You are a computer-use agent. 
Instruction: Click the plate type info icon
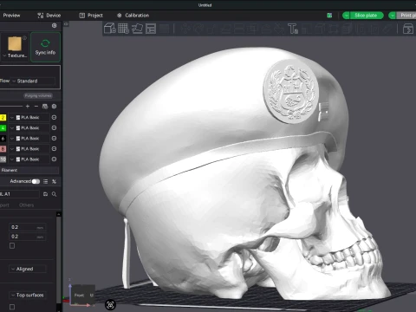point(25,38)
